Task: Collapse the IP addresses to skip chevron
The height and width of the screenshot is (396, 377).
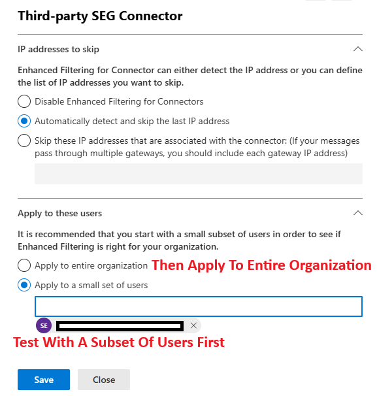Action: point(358,49)
